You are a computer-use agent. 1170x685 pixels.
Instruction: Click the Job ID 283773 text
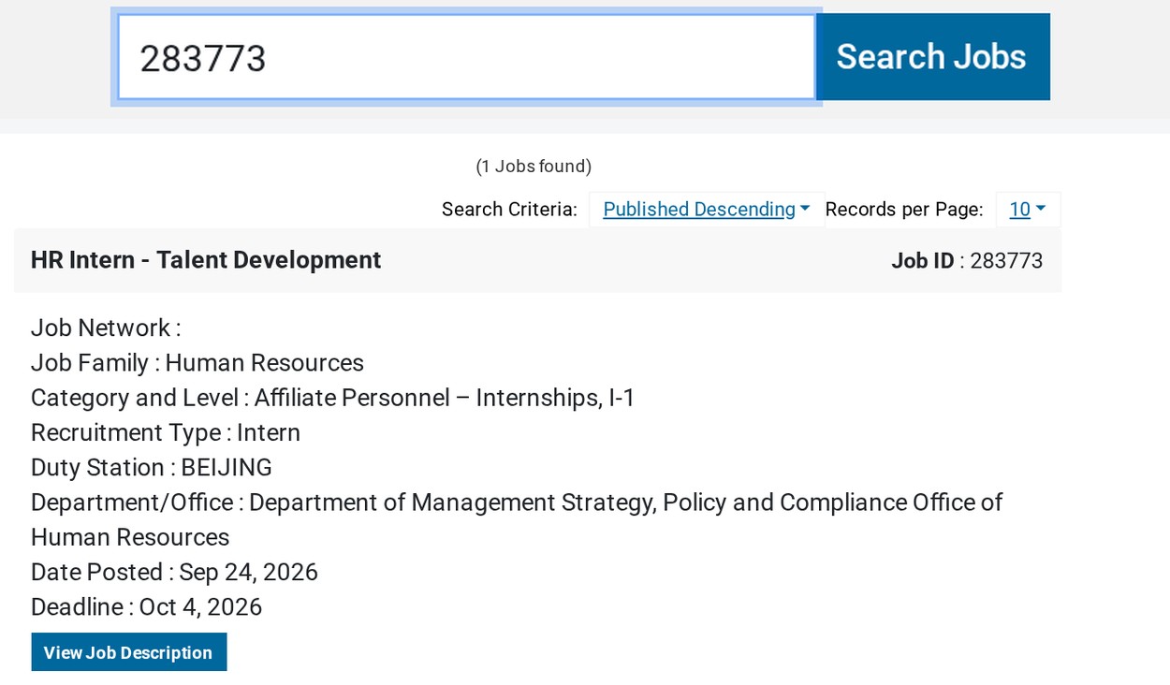click(x=967, y=261)
